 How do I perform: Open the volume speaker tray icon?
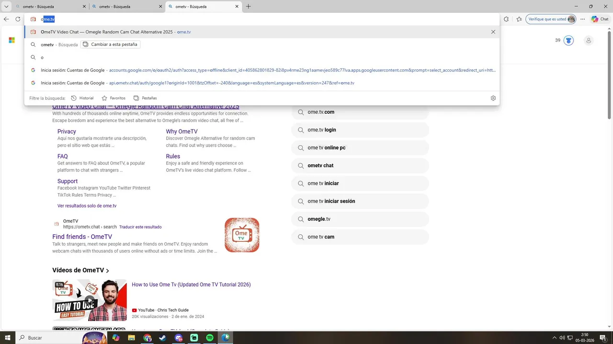(x=562, y=338)
